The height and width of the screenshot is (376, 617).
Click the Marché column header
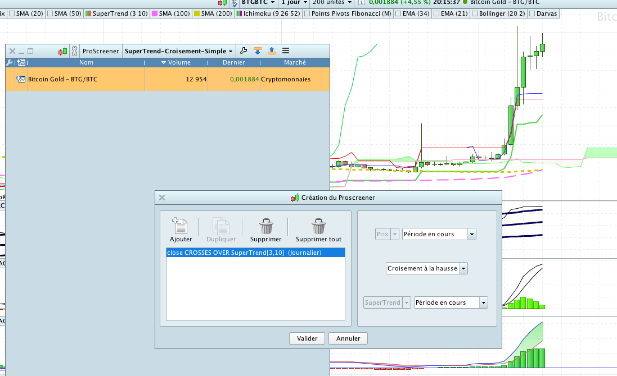[x=295, y=63]
